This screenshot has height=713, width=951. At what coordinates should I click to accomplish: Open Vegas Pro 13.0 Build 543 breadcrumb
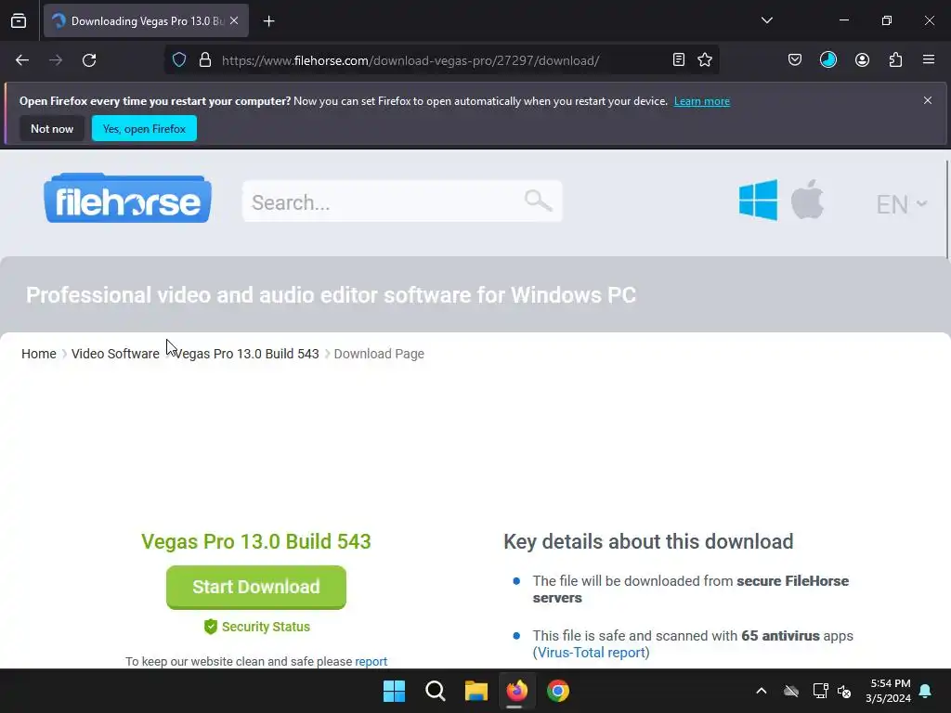[x=246, y=354]
